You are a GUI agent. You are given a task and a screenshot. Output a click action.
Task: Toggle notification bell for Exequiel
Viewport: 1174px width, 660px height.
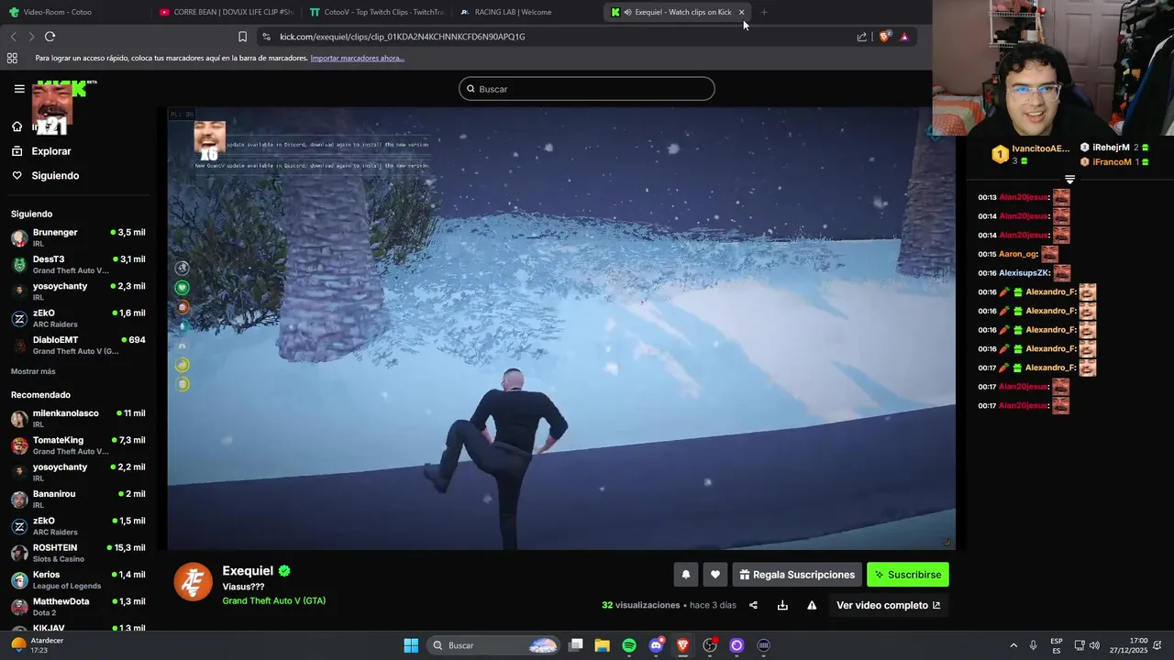pos(685,575)
